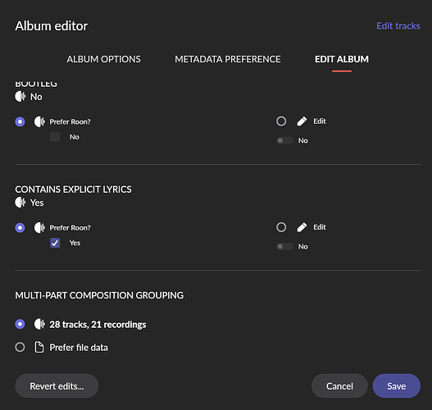Viewport: 432px width, 410px height.
Task: Click the Roon logo icon beside Bootleg value No
Action: coord(20,97)
